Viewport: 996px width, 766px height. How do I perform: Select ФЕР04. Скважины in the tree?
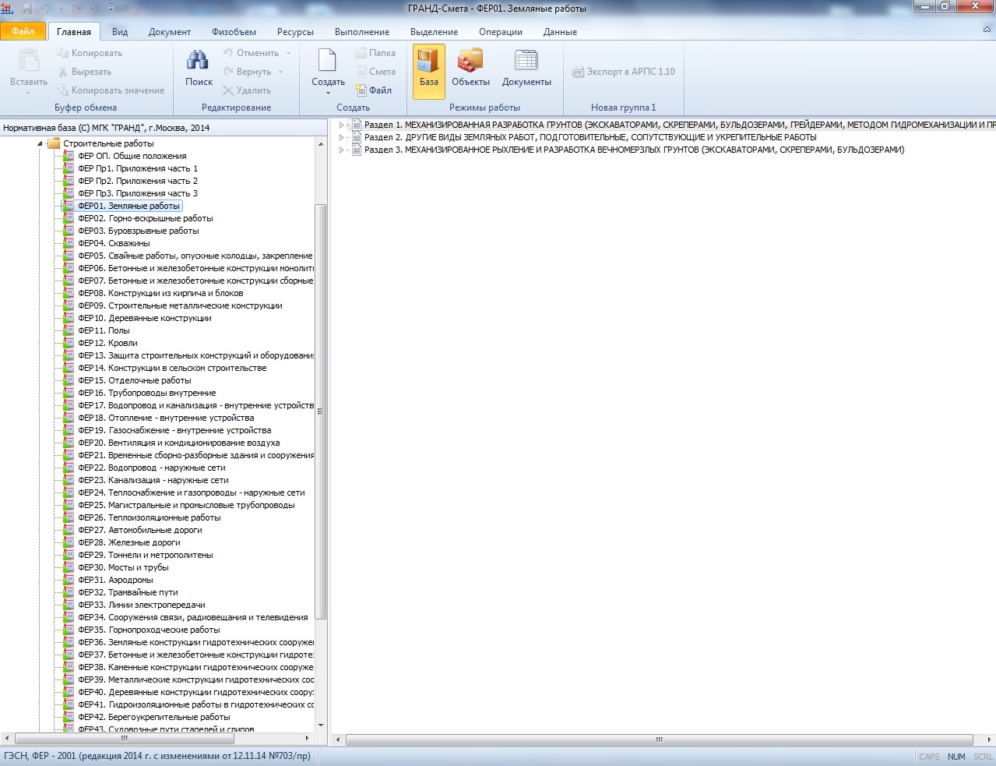tap(114, 243)
